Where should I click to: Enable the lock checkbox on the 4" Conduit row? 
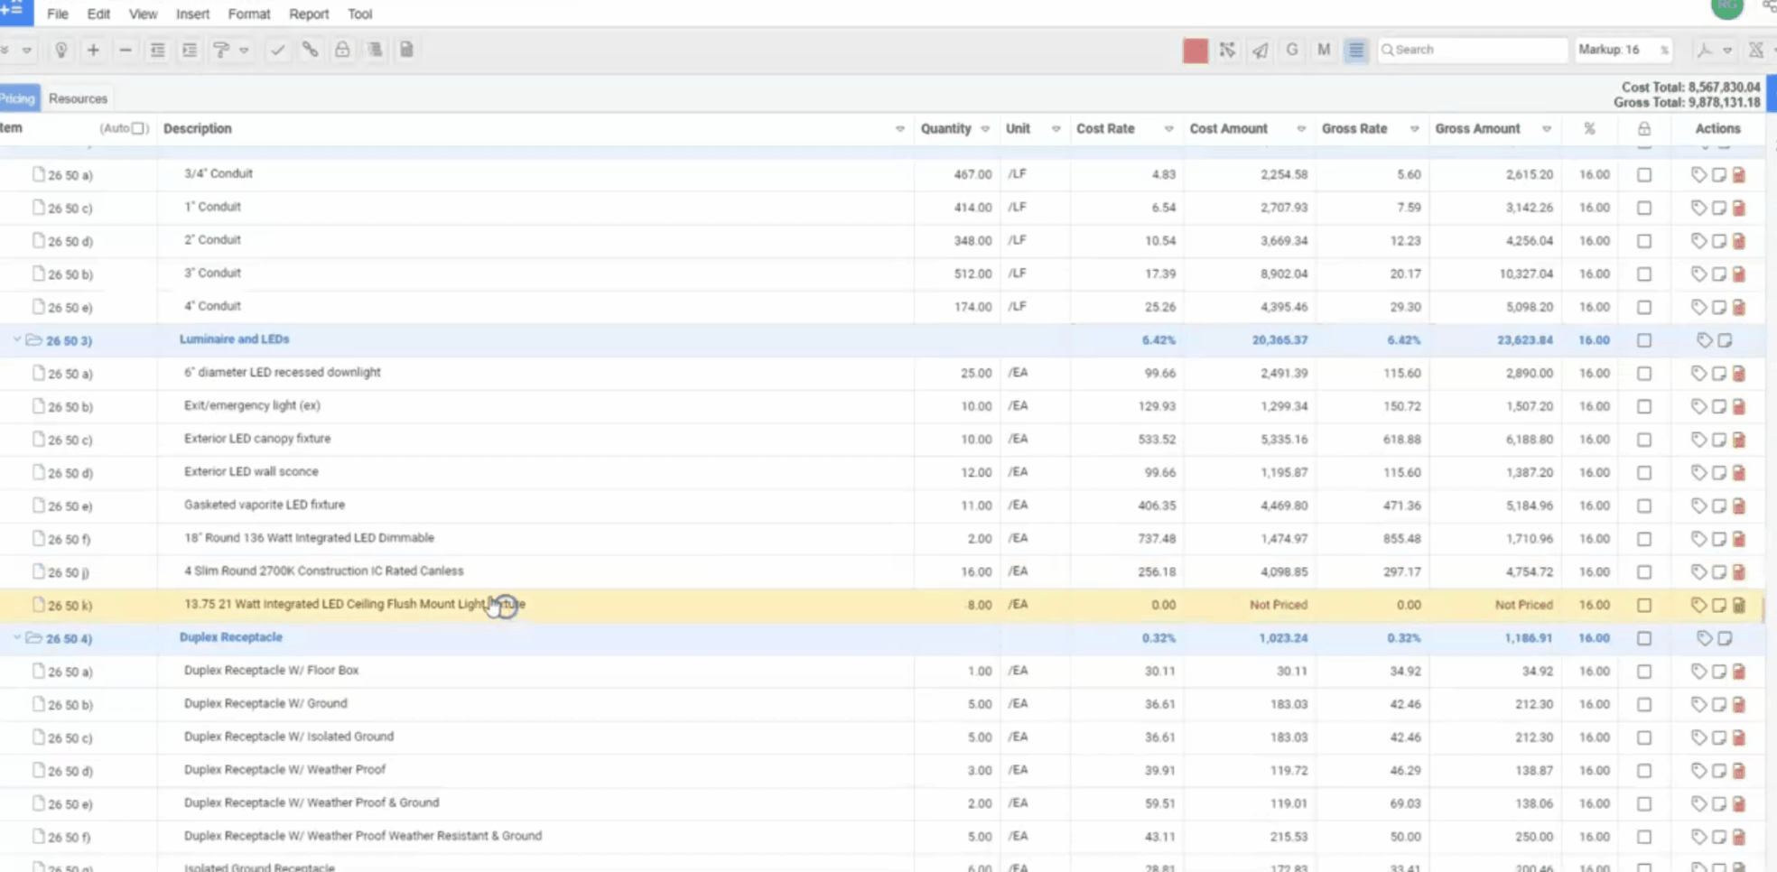pyautogui.click(x=1643, y=307)
